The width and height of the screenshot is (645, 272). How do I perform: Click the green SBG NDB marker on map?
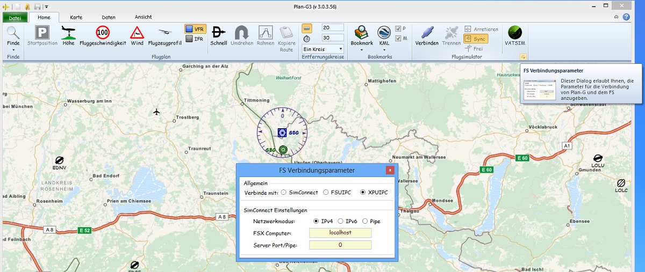283,150
